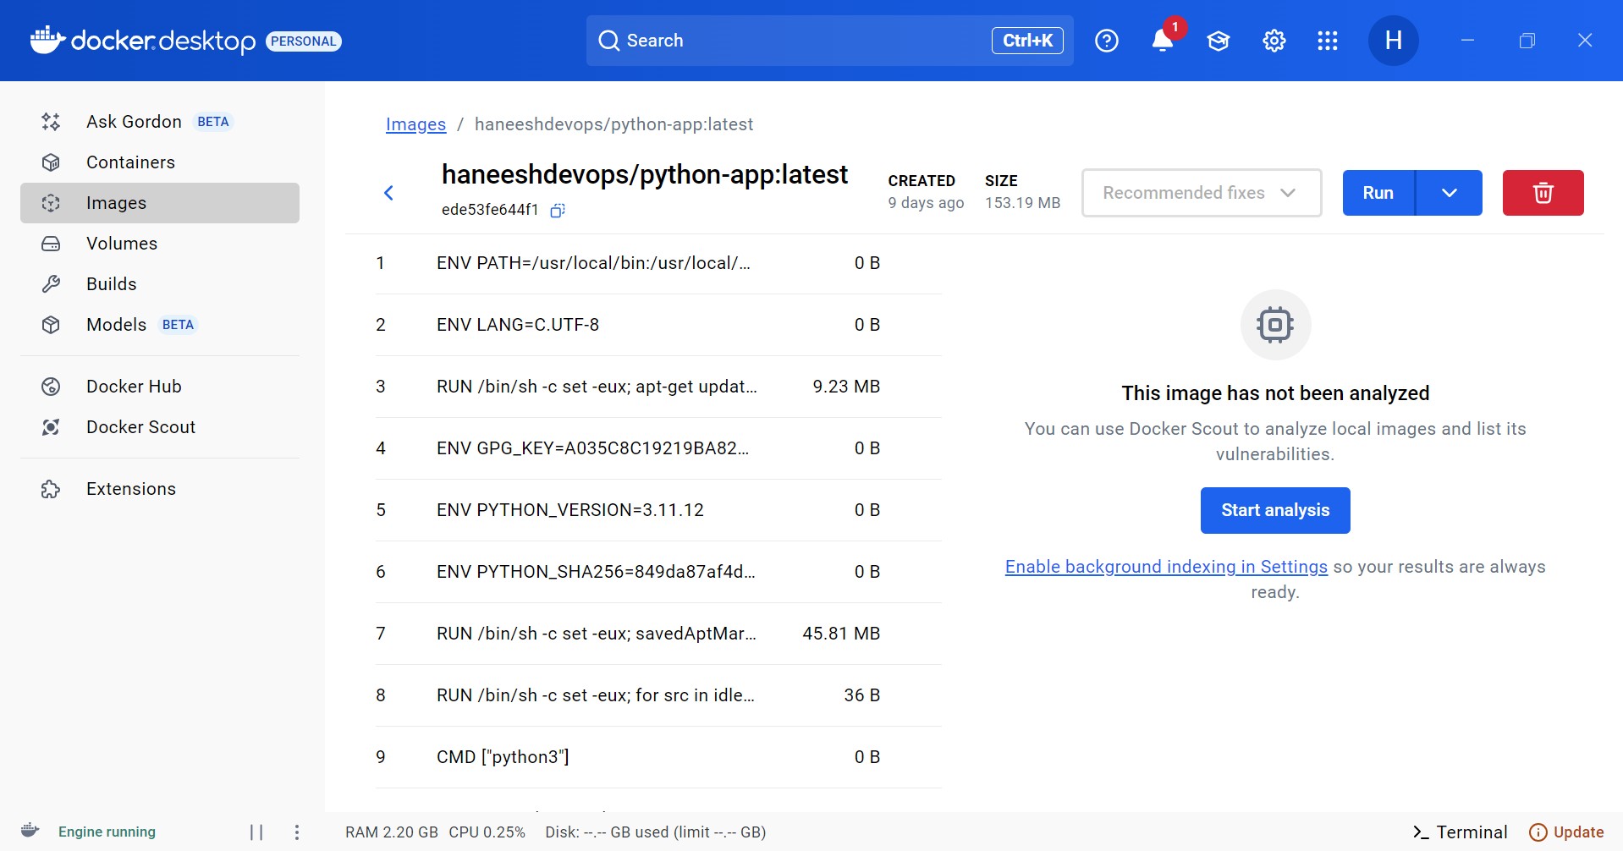This screenshot has height=851, width=1623.
Task: Click the Extensions puzzle icon
Action: coord(51,489)
